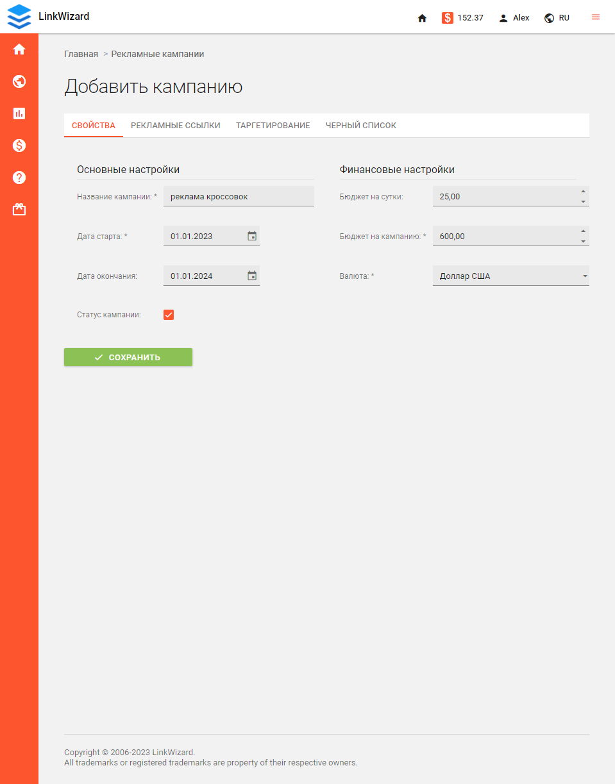The height and width of the screenshot is (784, 615).
Task: Open the statistics chart icon in sidebar
Action: pyautogui.click(x=19, y=113)
